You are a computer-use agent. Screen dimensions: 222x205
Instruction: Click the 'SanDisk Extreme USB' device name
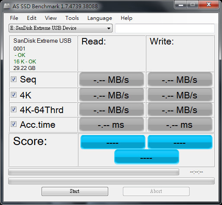(42, 41)
